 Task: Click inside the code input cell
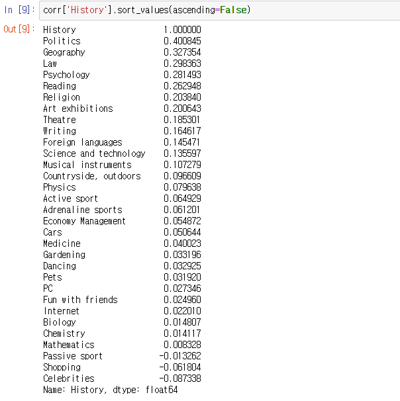220,10
